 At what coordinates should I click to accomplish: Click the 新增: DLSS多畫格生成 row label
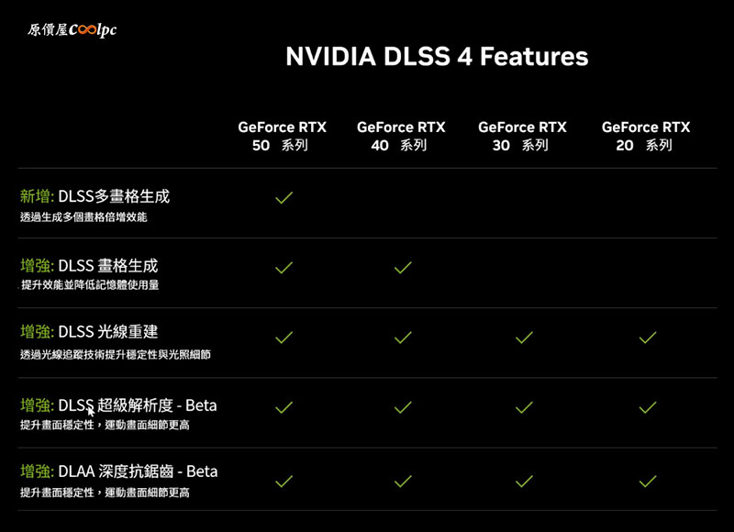[95, 196]
